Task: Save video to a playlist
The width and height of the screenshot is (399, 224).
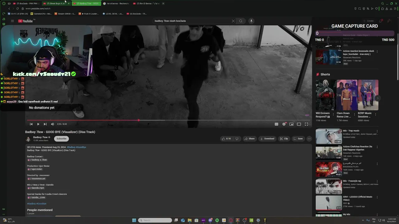Action: pos(298,139)
